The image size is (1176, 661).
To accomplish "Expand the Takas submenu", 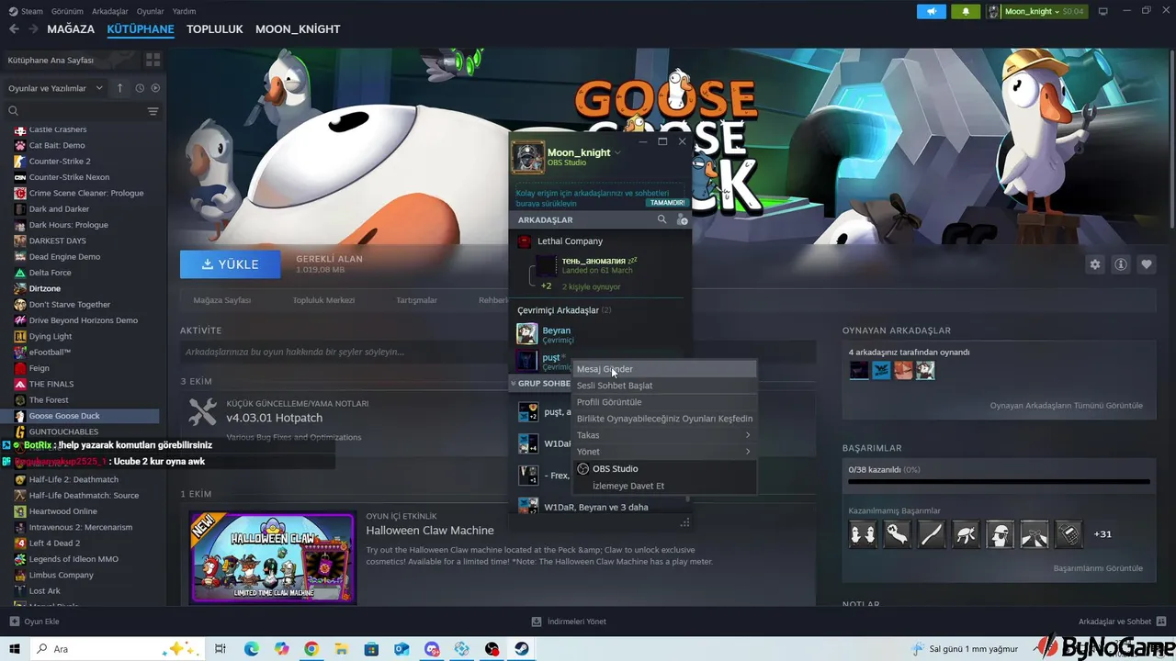I will [x=663, y=435].
